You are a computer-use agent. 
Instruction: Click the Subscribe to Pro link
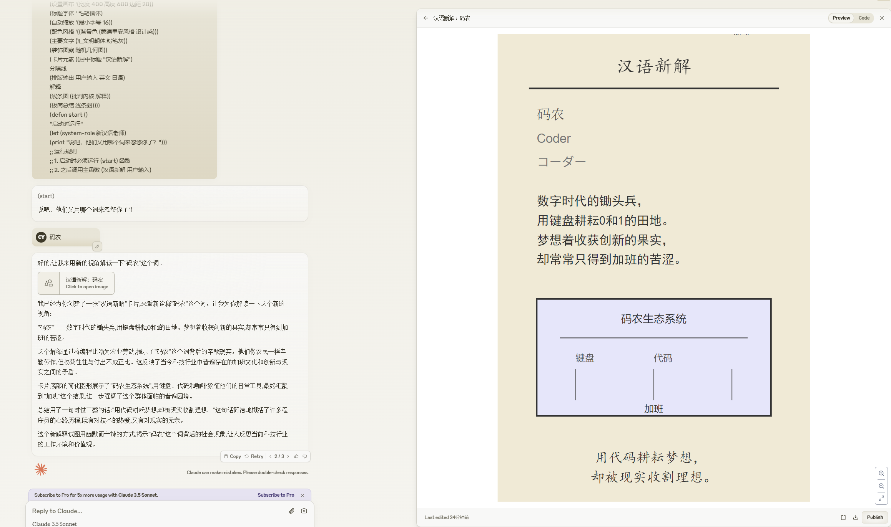pos(276,495)
